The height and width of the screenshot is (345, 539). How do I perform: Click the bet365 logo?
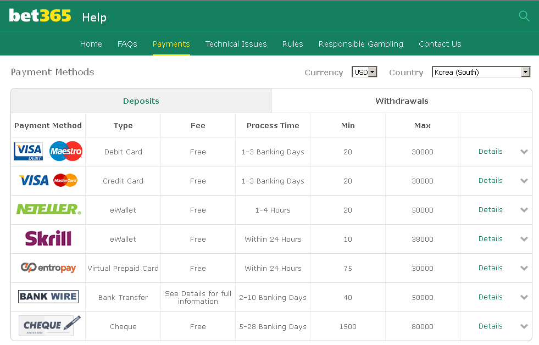pyautogui.click(x=40, y=15)
